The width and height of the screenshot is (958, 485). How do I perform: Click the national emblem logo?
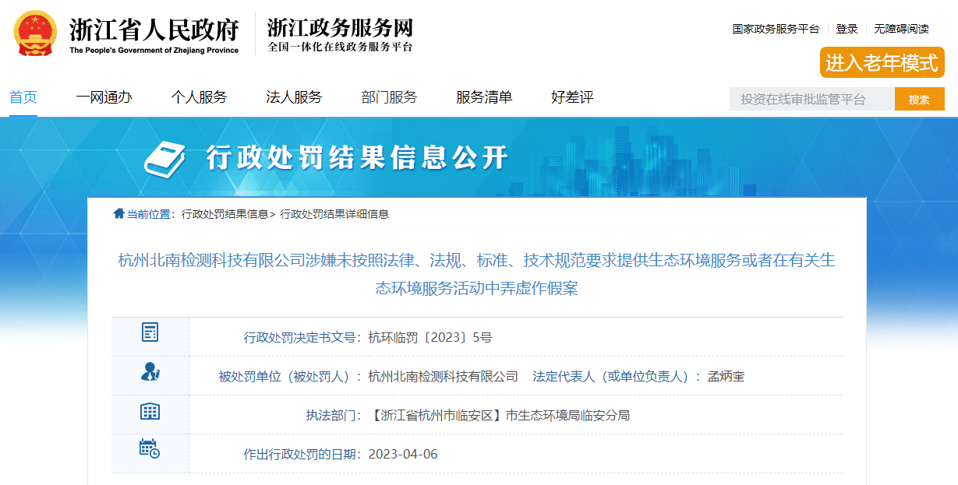(x=35, y=34)
